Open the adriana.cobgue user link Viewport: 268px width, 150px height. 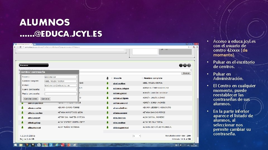pos(121,88)
